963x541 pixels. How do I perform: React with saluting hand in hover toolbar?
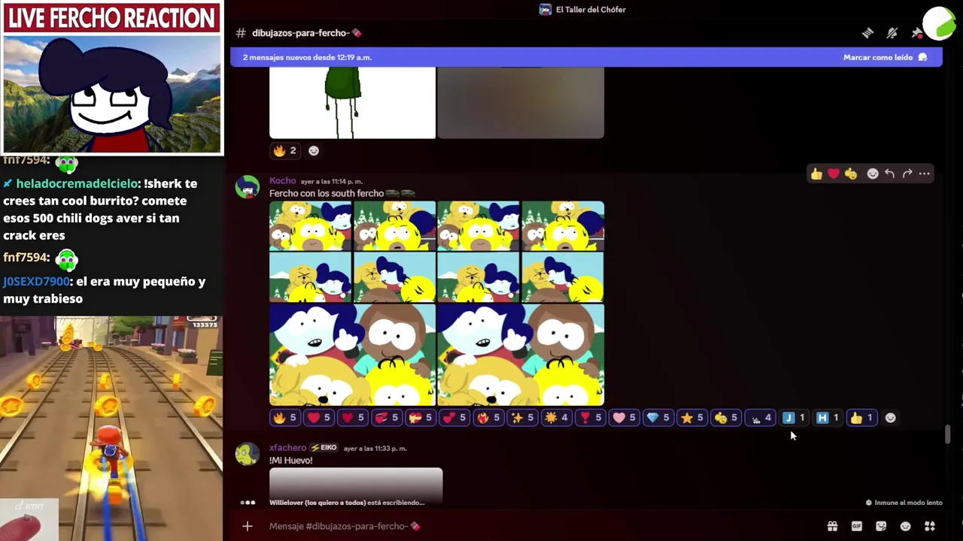tap(851, 174)
